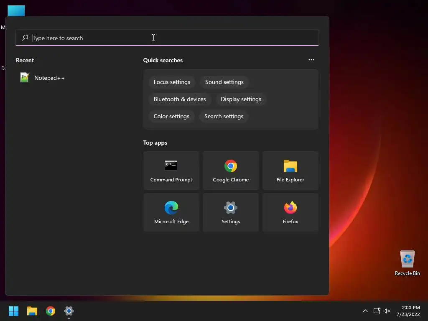This screenshot has width=428, height=321.
Task: Select the blue desktop icon at top-left
Action: pyautogui.click(x=16, y=11)
